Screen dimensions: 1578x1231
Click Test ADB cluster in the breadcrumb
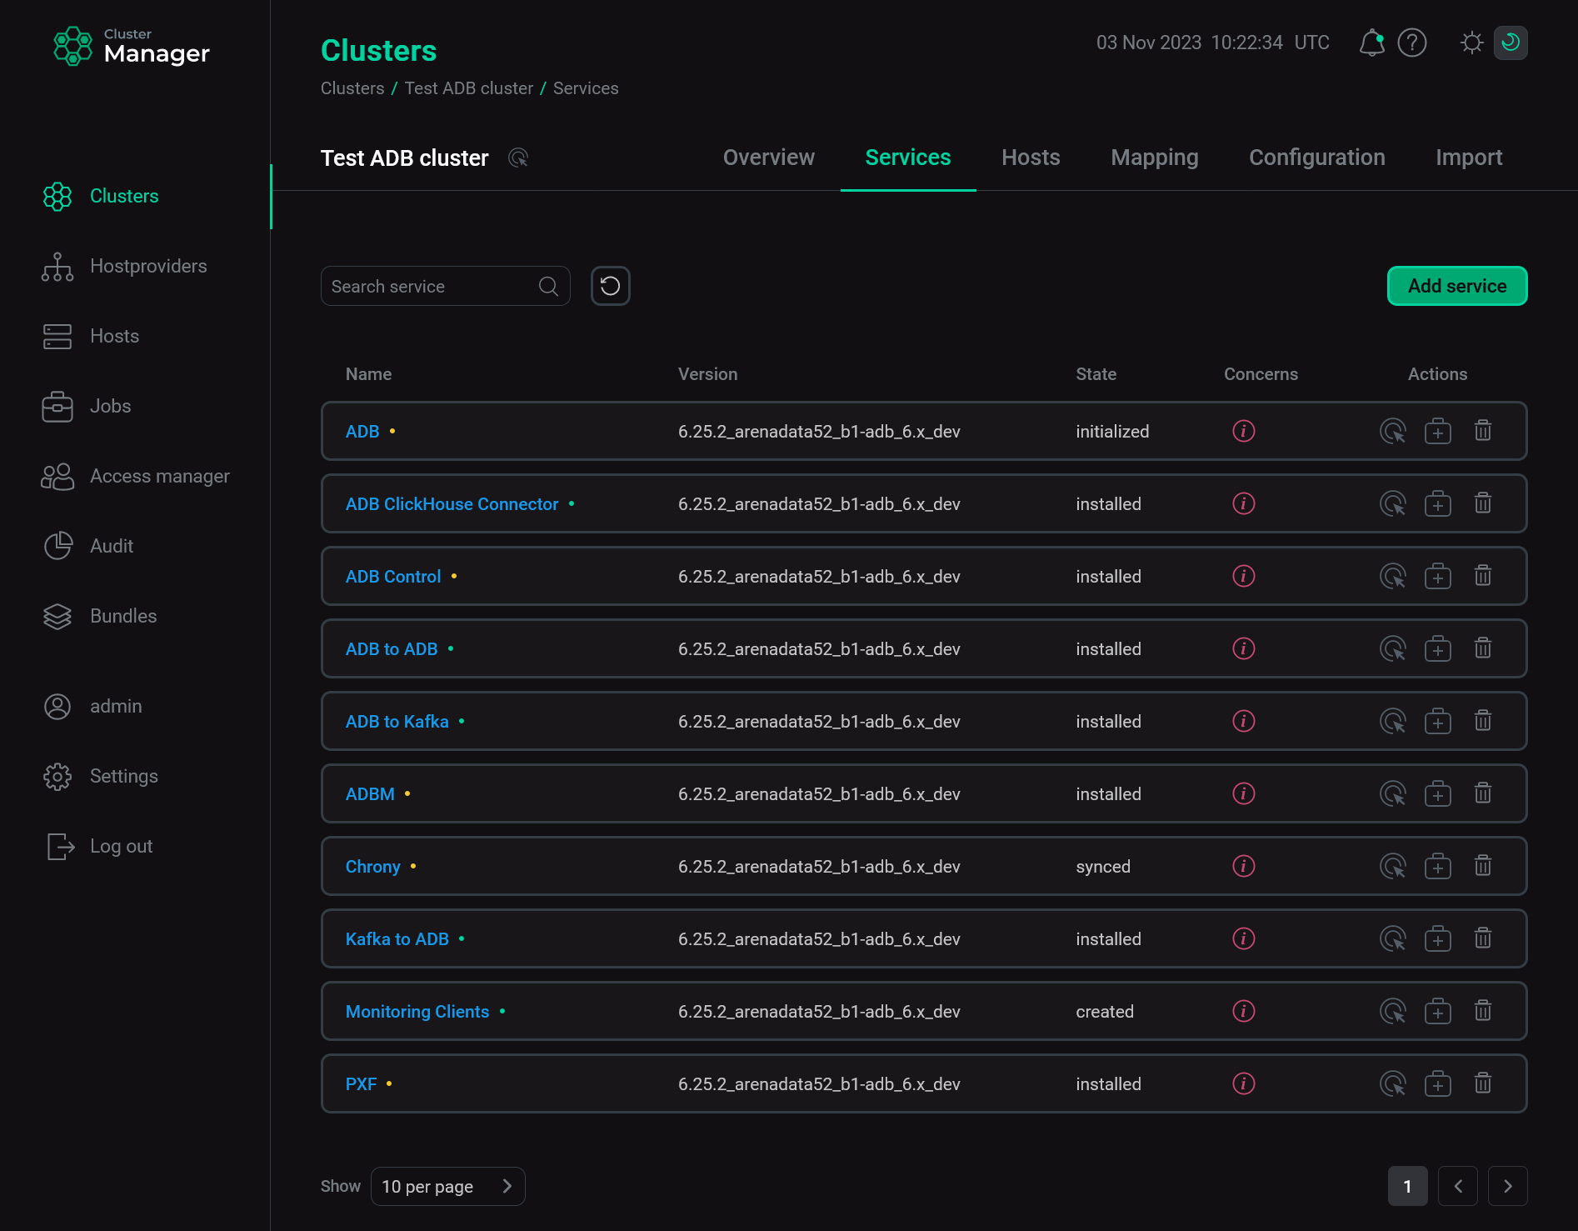click(x=469, y=88)
